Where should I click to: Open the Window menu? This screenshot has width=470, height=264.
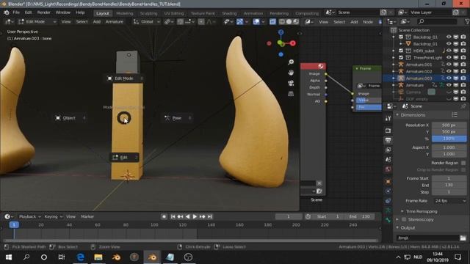[62, 12]
